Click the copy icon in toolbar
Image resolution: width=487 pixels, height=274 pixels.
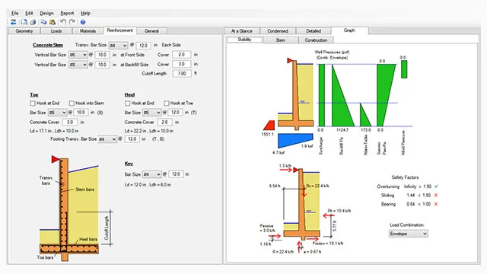click(x=43, y=22)
